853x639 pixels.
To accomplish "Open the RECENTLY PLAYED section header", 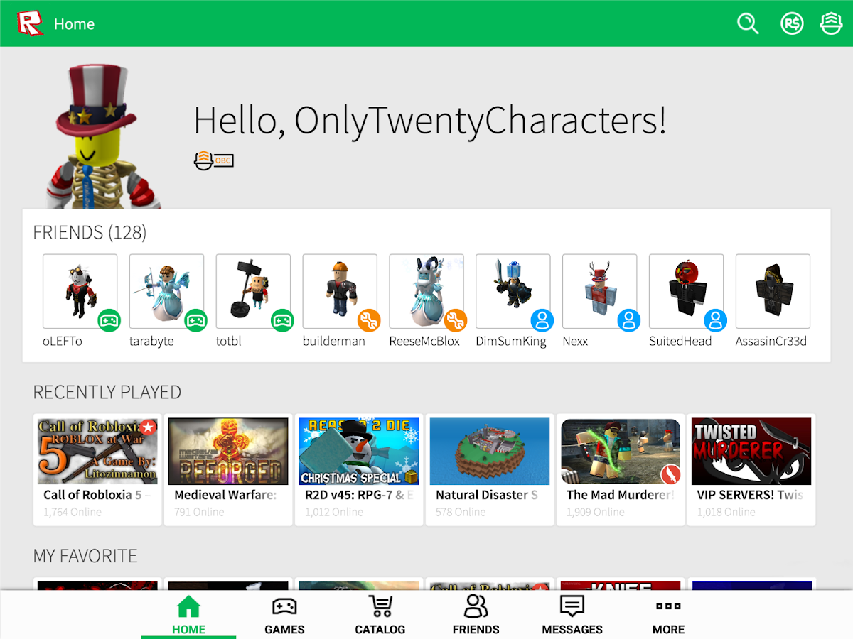I will (107, 392).
